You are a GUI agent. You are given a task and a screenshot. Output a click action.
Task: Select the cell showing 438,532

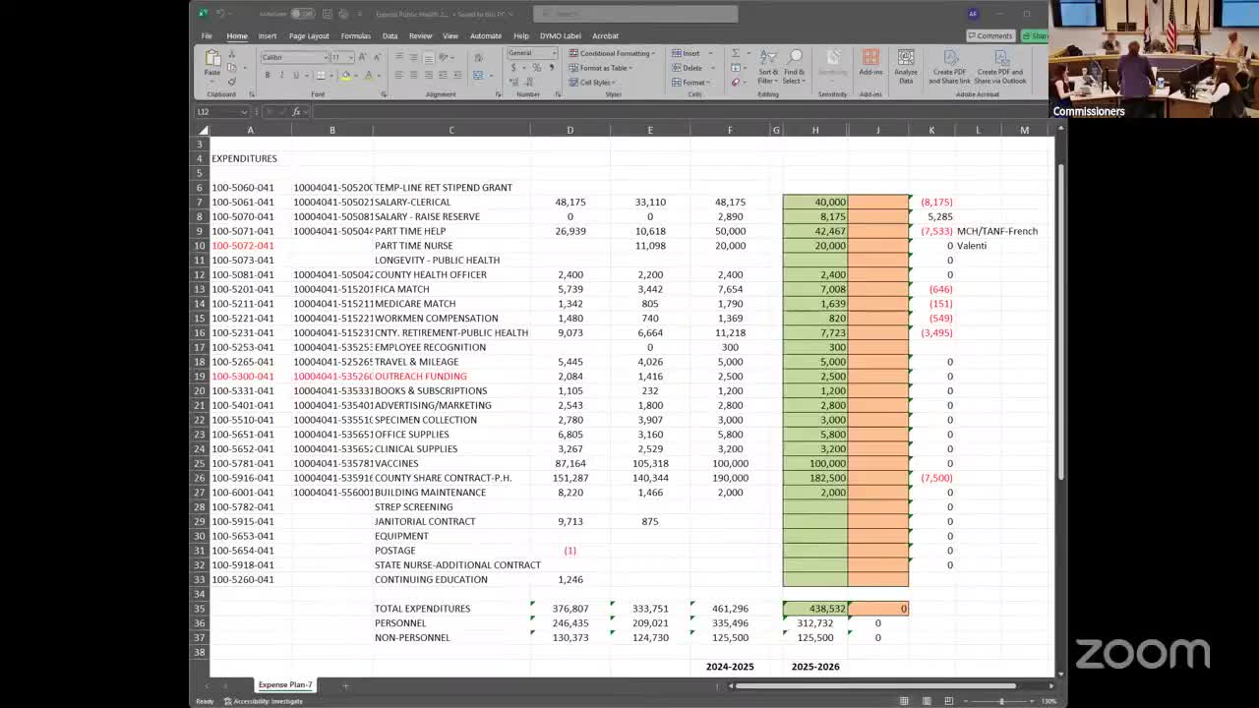(815, 609)
